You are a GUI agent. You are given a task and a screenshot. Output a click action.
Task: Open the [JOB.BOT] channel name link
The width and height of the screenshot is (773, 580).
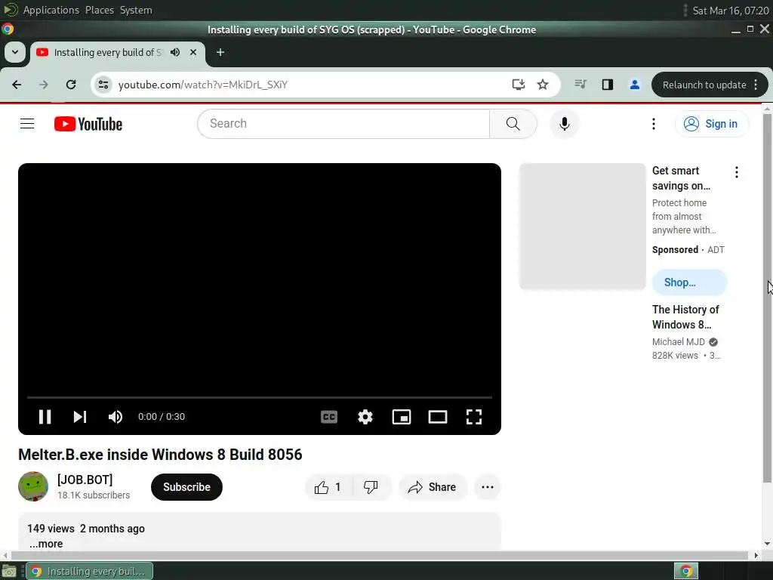85,480
